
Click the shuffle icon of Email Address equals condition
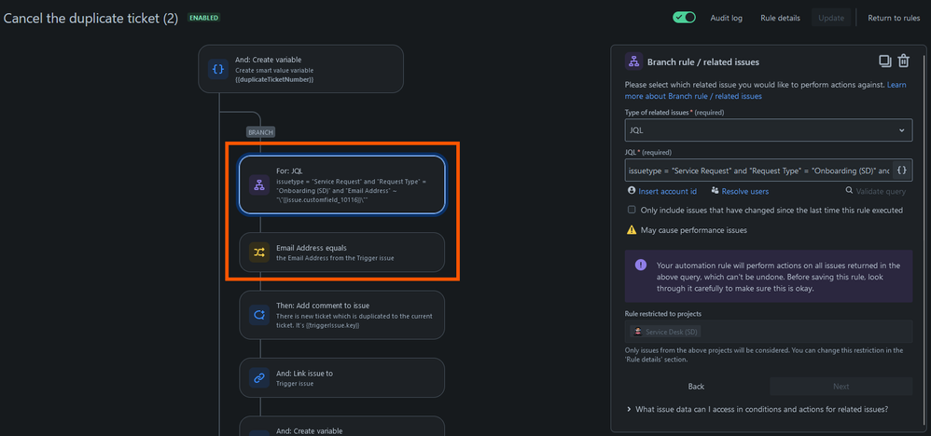tap(259, 252)
